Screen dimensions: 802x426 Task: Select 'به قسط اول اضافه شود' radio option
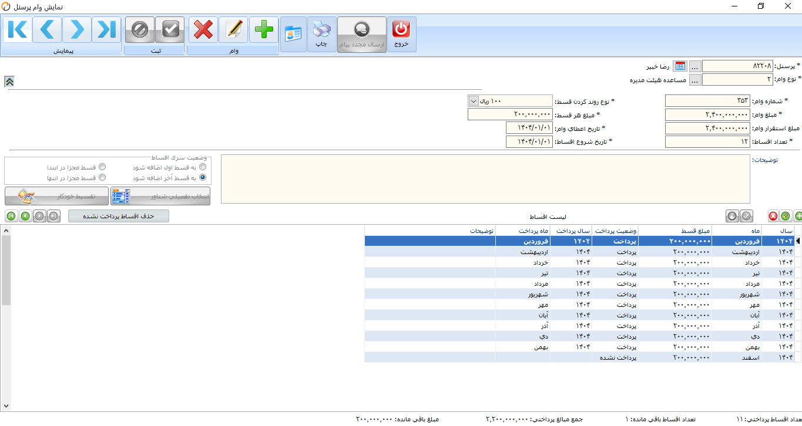pyautogui.click(x=203, y=167)
